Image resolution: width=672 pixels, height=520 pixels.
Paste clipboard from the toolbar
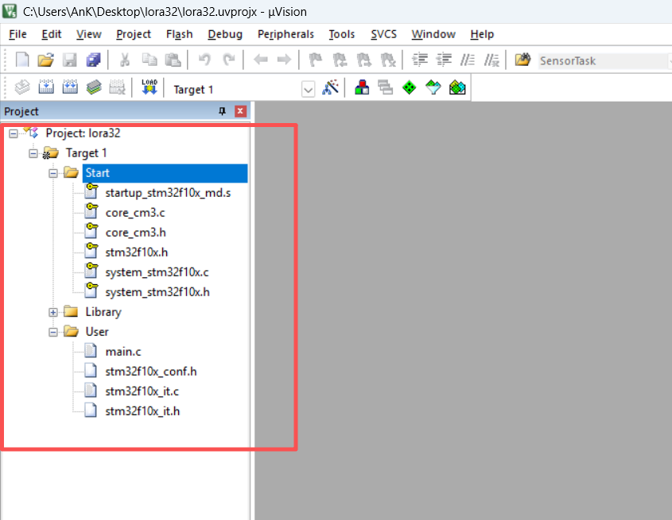[173, 60]
